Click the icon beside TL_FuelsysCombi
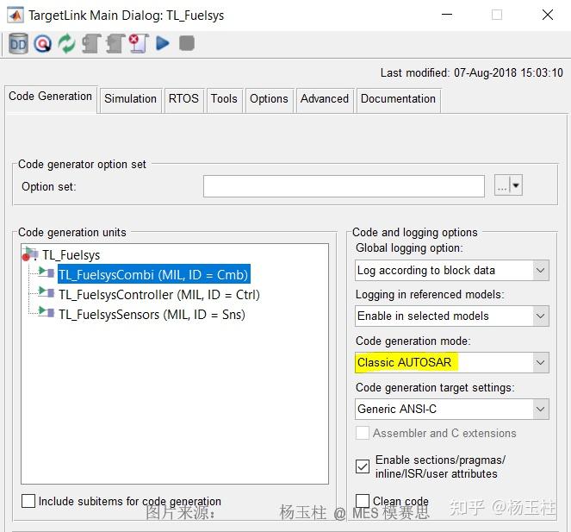 [x=47, y=272]
